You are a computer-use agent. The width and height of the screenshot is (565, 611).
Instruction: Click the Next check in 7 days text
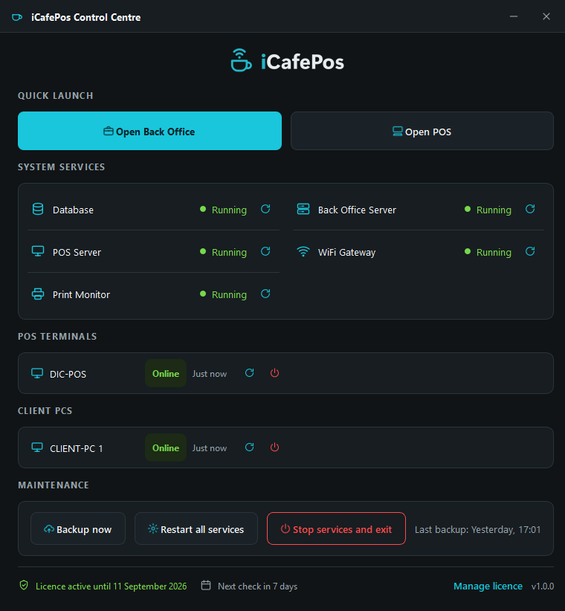(257, 586)
